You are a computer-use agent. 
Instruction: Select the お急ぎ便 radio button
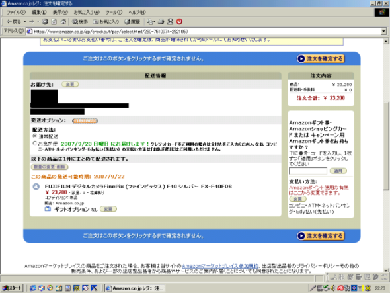pos(35,143)
